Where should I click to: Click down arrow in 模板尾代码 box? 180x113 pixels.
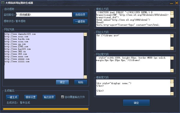[x=172, y=94]
